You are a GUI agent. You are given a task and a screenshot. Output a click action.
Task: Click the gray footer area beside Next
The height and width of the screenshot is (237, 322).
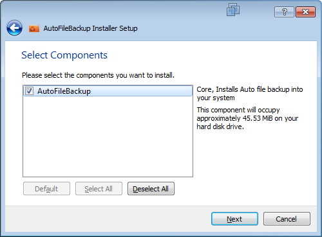point(108,219)
